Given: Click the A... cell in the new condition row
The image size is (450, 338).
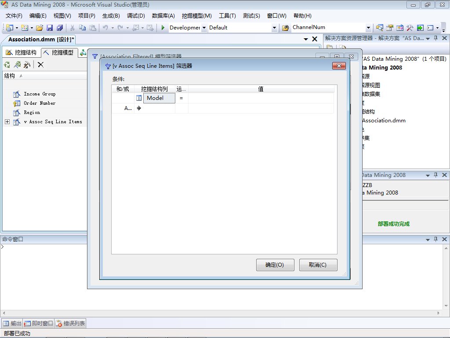Looking at the screenshot, I should [123, 108].
